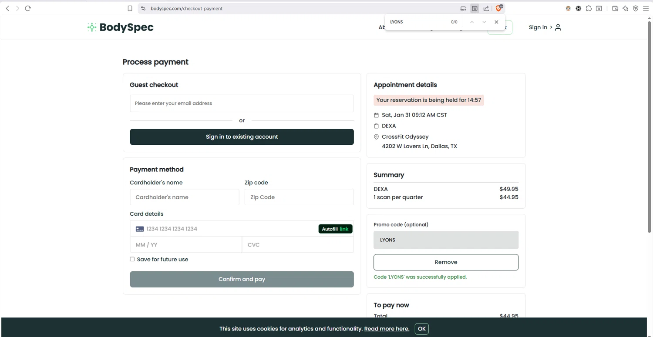Click the Sat, Jan 31 09:12 AM CST text
Screen dimensions: 653x337
click(414, 115)
